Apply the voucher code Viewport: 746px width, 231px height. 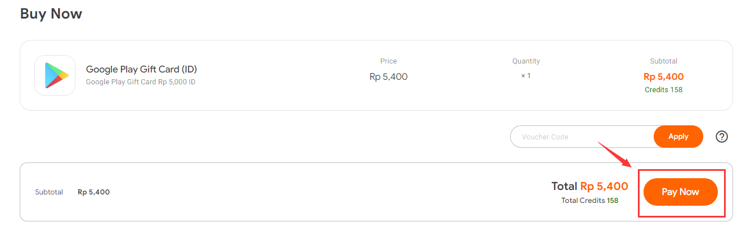click(x=678, y=137)
